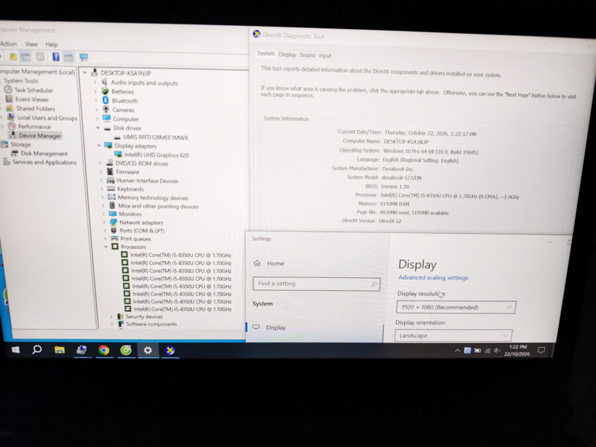596x447 pixels.
Task: Open the Action Center notifications icon
Action: pyautogui.click(x=541, y=350)
